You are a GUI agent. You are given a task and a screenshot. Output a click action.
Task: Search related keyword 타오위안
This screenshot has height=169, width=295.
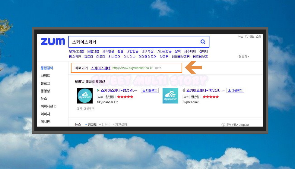pyautogui.click(x=75, y=57)
